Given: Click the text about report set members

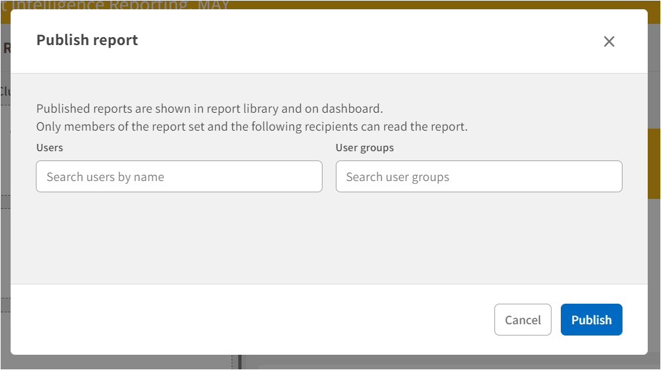Looking at the screenshot, I should [x=252, y=126].
